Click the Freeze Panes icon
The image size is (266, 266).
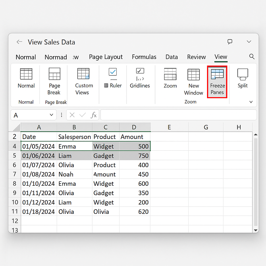point(217,74)
